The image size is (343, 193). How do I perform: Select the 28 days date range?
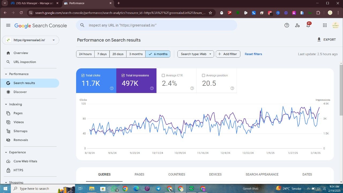click(x=118, y=54)
